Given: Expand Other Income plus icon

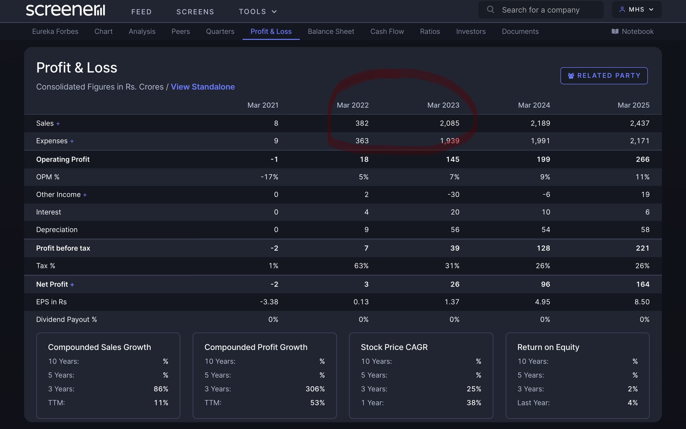Looking at the screenshot, I should click(x=85, y=195).
